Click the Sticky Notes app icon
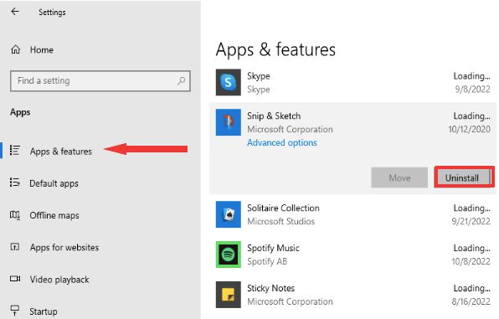 click(x=229, y=295)
